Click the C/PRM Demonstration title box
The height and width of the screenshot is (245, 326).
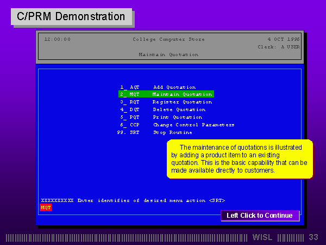(x=71, y=16)
